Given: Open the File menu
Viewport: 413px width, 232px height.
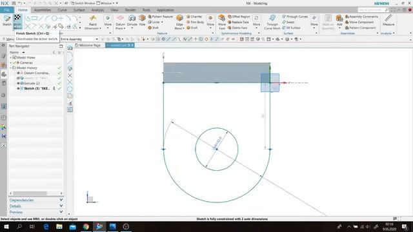Looking at the screenshot, I should click(7, 10).
